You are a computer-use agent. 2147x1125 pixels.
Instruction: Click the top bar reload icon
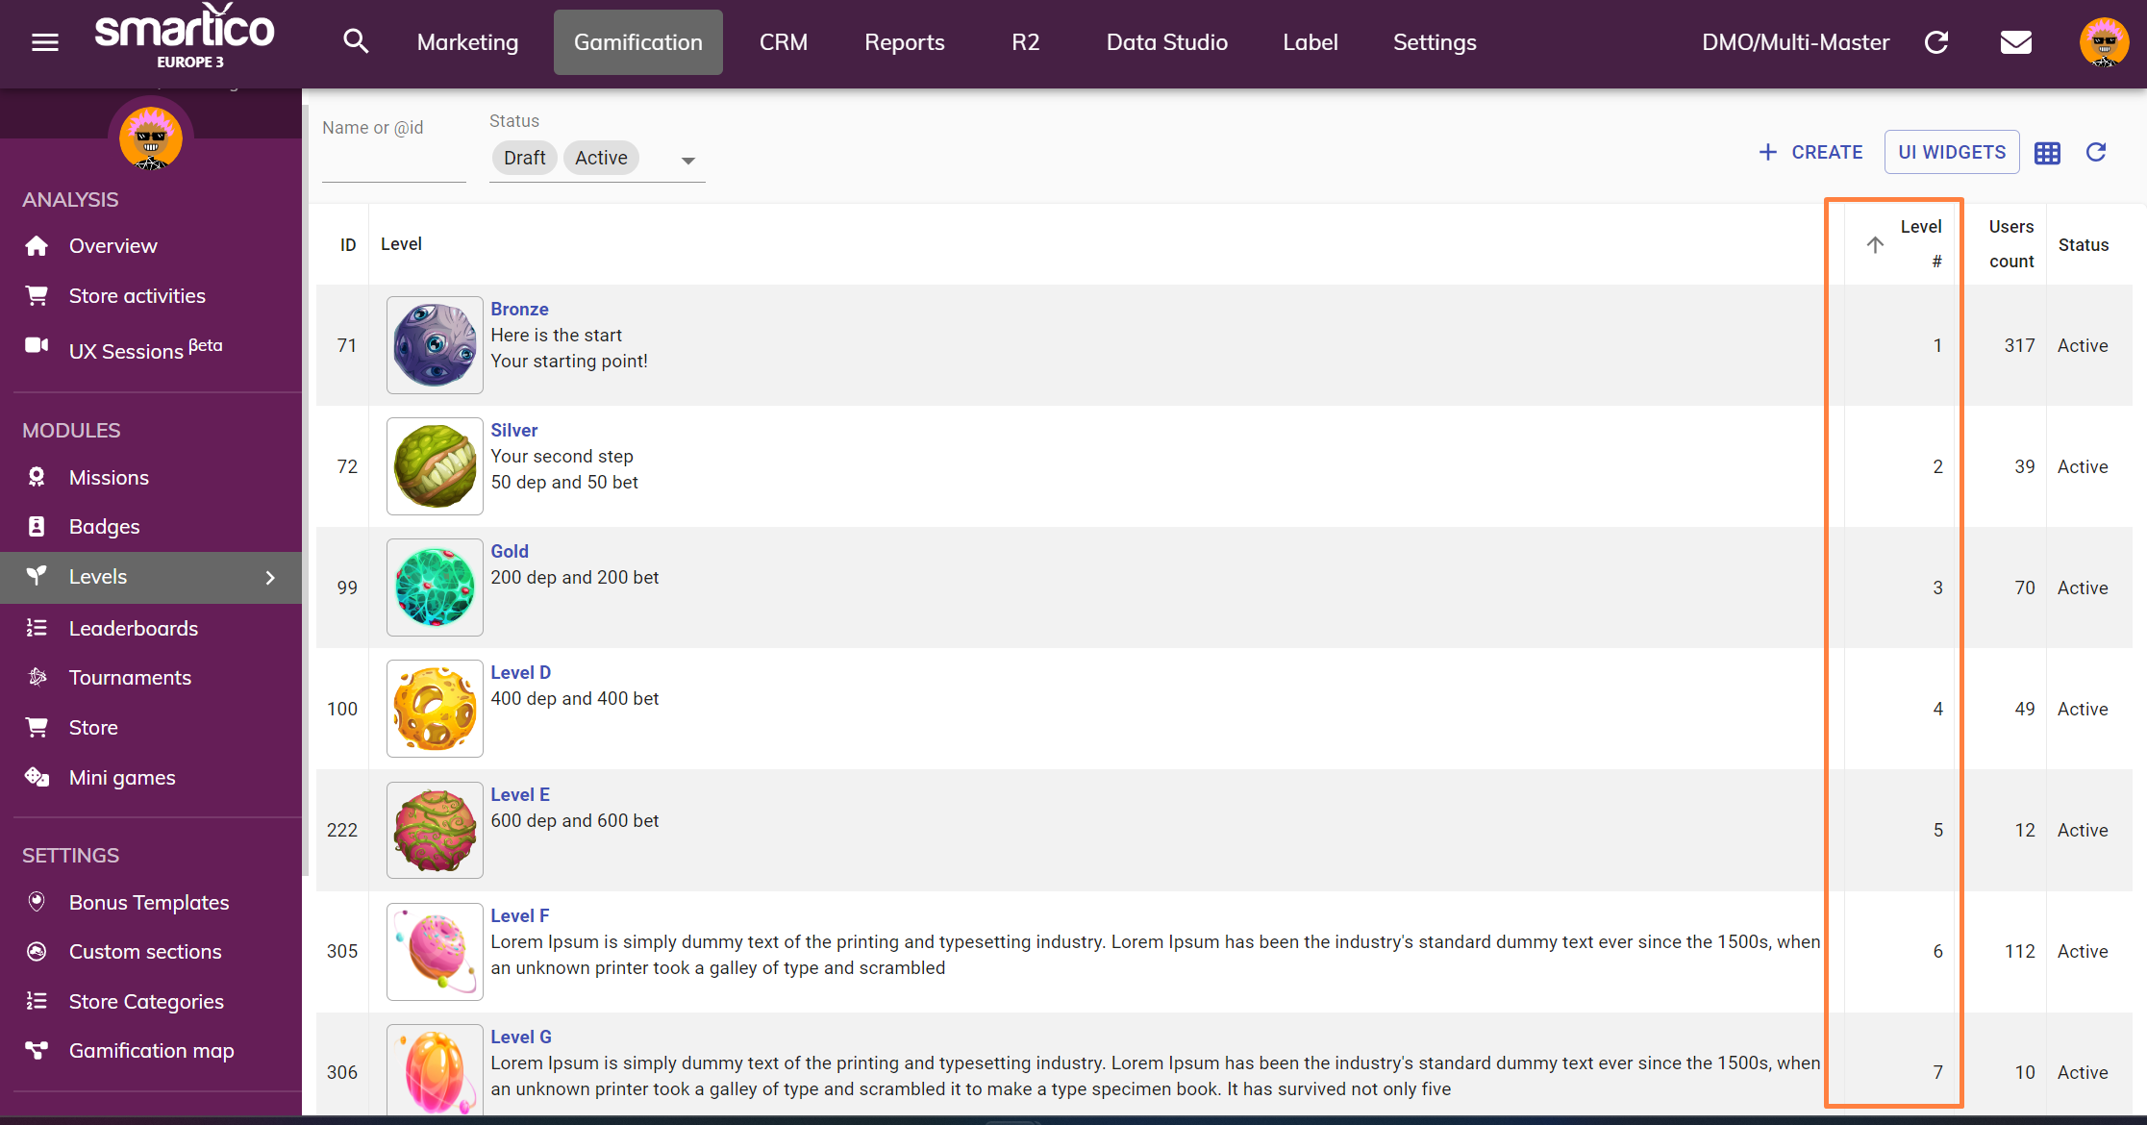coord(1936,42)
